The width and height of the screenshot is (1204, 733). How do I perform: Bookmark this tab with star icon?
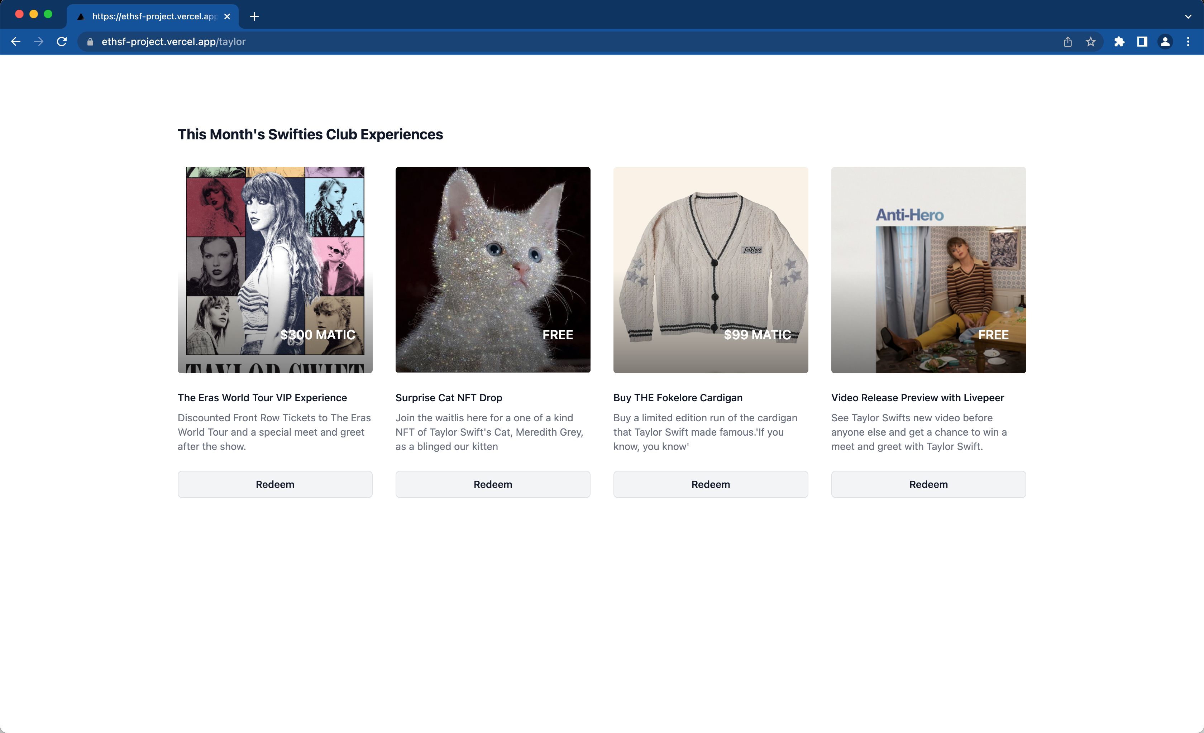pos(1091,42)
